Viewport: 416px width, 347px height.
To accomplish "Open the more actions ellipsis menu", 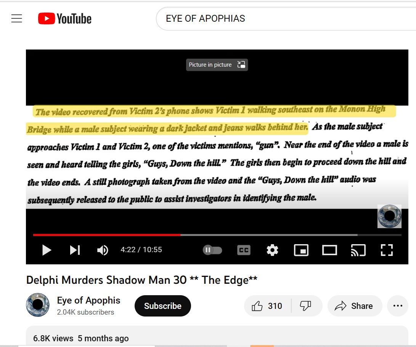I will [x=398, y=305].
